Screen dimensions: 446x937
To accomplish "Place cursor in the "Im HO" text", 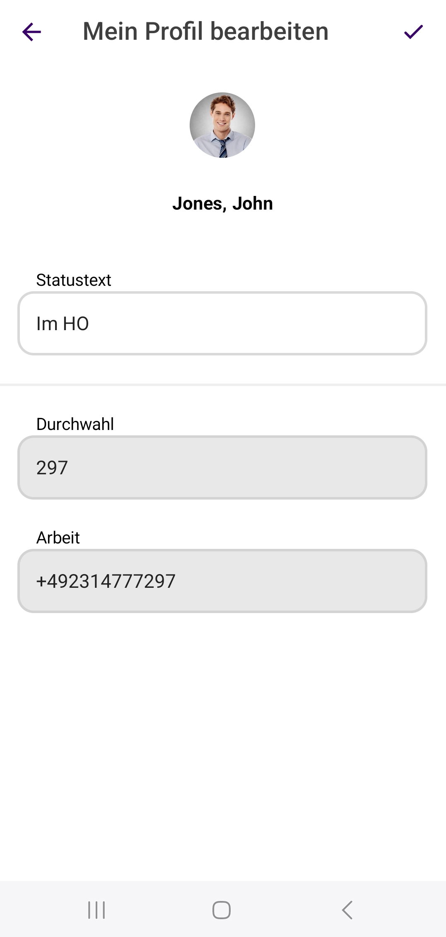I will [x=63, y=324].
